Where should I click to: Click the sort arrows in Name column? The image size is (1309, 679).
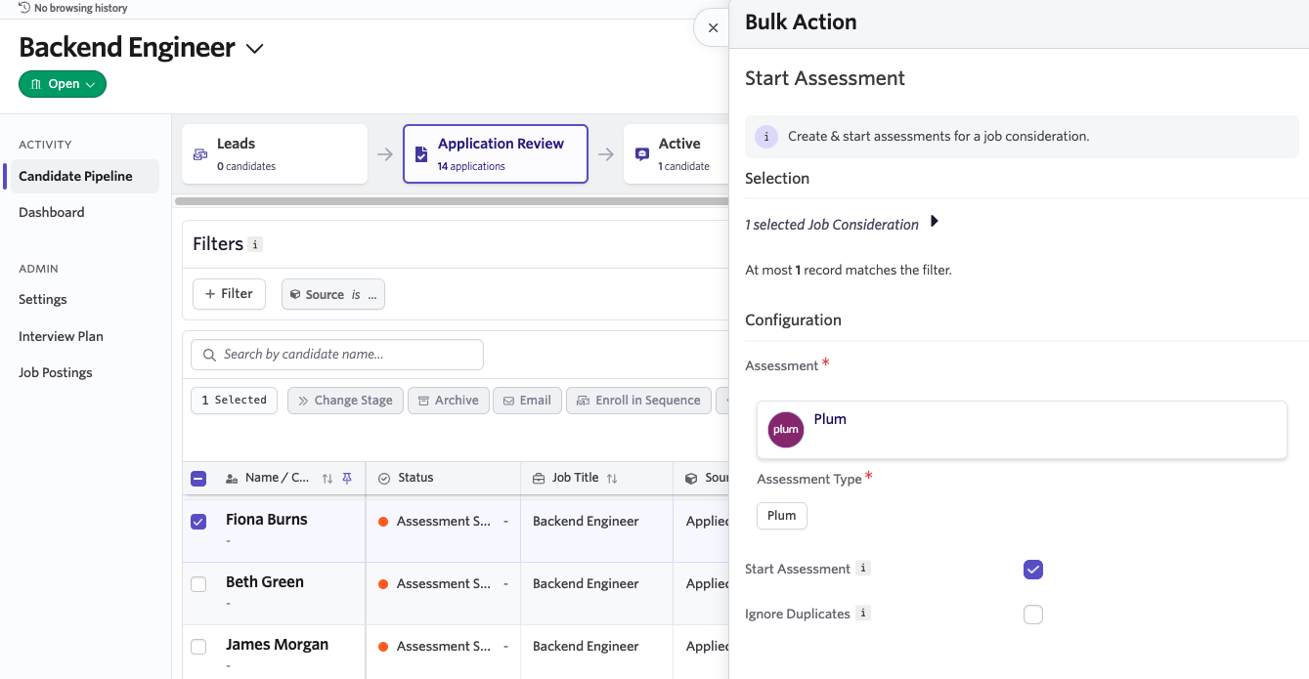click(327, 479)
